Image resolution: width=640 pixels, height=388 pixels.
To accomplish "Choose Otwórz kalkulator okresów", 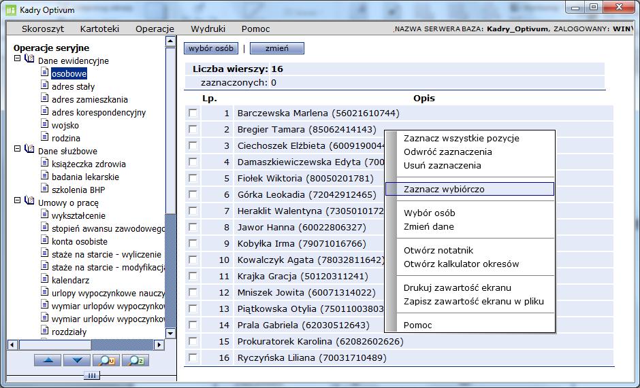I will [461, 264].
